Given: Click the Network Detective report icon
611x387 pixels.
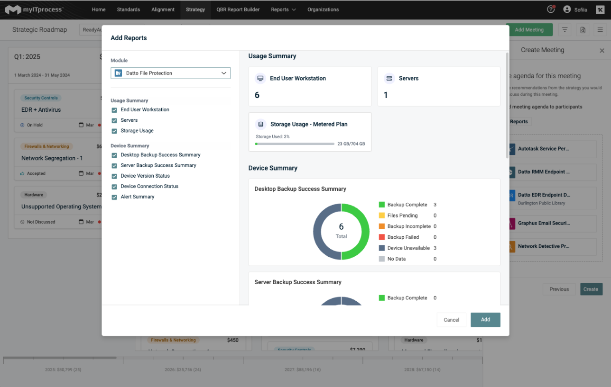Looking at the screenshot, I should pyautogui.click(x=511, y=246).
